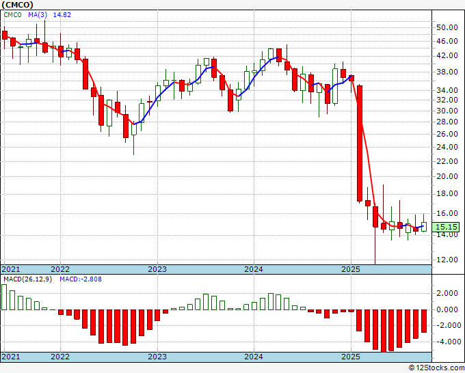Viewport: 465px width, 373px height.
Task: Click 2021 on the MACD timeline
Action: (x=11, y=357)
